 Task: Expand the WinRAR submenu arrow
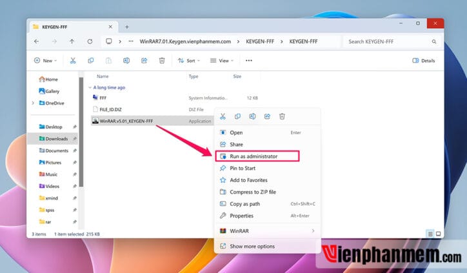point(313,230)
